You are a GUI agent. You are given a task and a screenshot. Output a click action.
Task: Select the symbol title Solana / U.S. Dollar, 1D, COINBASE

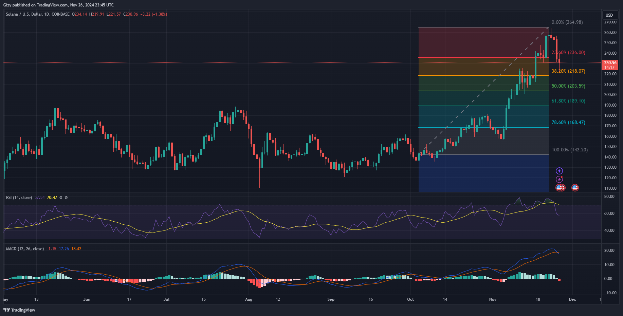point(38,14)
